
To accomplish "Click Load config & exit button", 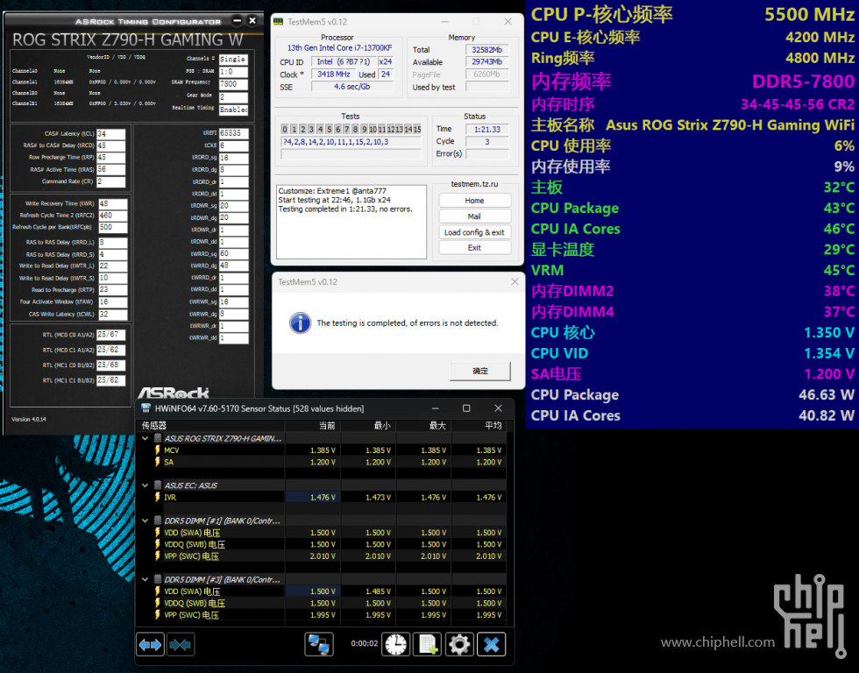I will tap(474, 232).
